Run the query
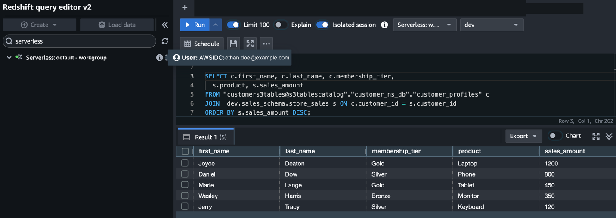 195,25
